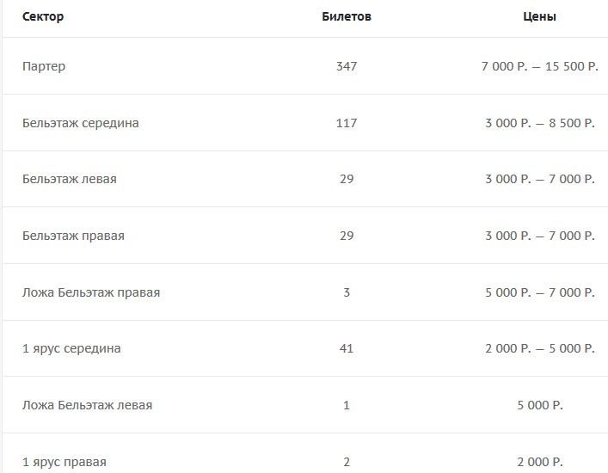Open the 1 ярус середина sector
This screenshot has height=473, width=608.
click(71, 348)
